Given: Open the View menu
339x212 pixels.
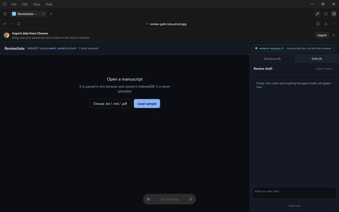Looking at the screenshot, I should 37,4.
